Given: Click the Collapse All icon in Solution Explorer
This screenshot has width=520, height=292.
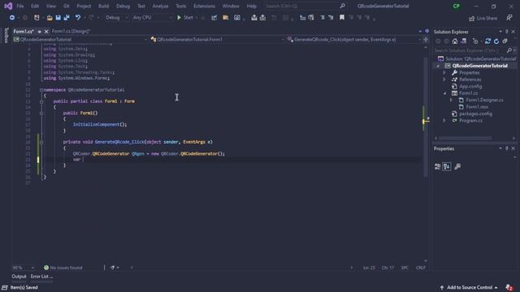Looking at the screenshot, I should click(505, 41).
